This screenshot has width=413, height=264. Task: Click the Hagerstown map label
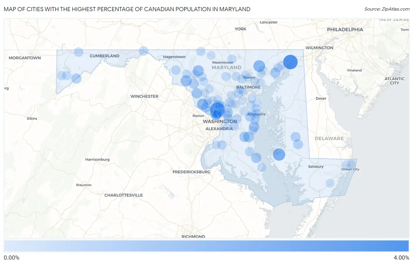pos(174,57)
